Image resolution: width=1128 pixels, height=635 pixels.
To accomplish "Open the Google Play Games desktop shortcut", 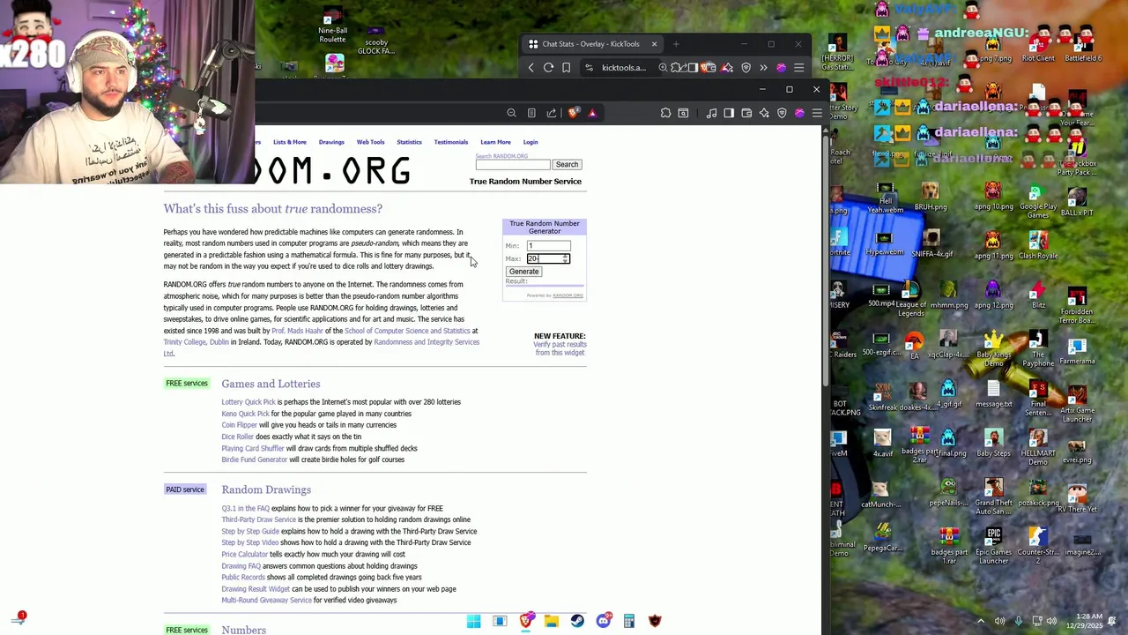I will pos(1038,201).
